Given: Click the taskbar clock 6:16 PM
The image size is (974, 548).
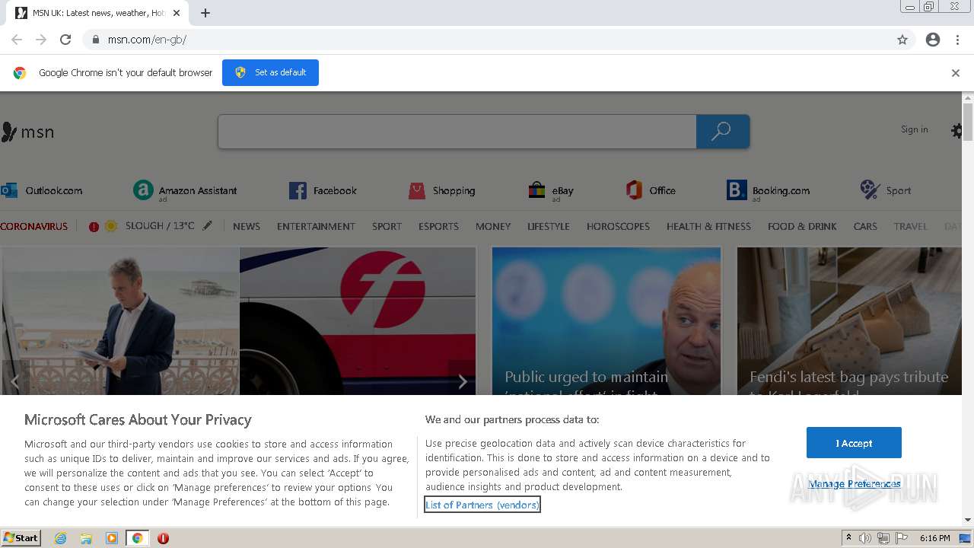Looking at the screenshot, I should click(x=934, y=538).
